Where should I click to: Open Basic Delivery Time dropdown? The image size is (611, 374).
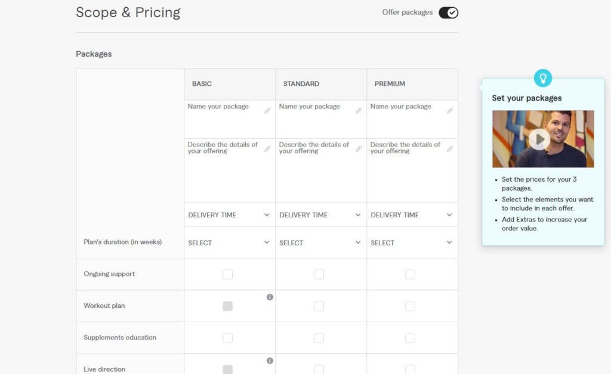point(230,215)
